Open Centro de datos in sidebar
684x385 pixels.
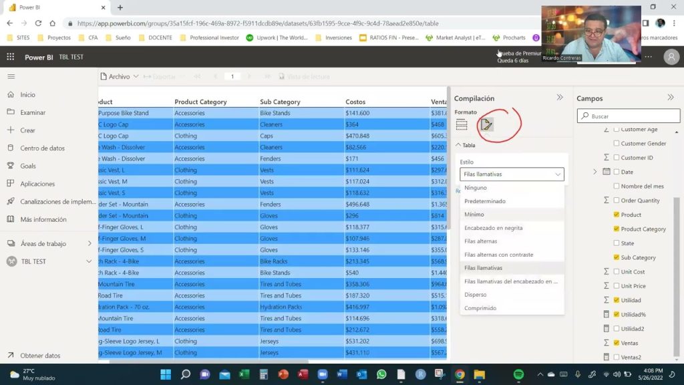pyautogui.click(x=42, y=148)
